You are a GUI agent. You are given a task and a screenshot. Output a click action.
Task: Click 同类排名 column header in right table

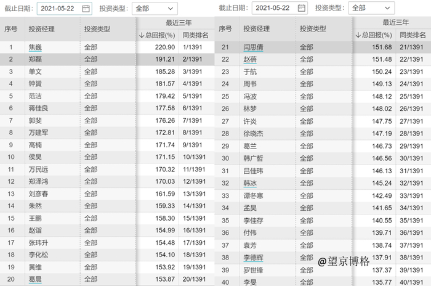tap(413, 35)
